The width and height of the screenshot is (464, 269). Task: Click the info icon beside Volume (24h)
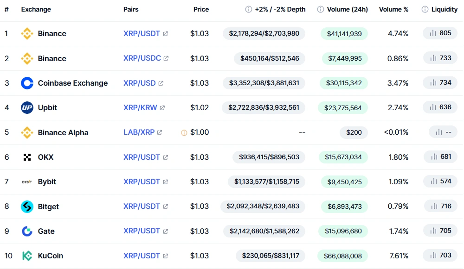321,9
